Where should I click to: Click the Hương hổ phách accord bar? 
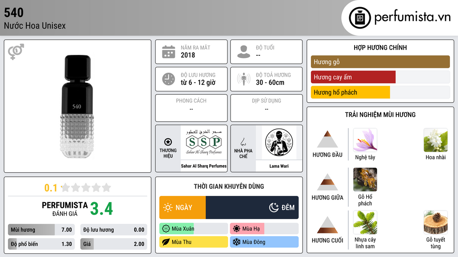click(380, 92)
